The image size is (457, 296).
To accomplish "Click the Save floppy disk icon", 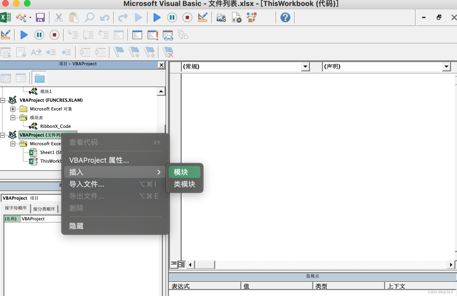I will [40, 18].
